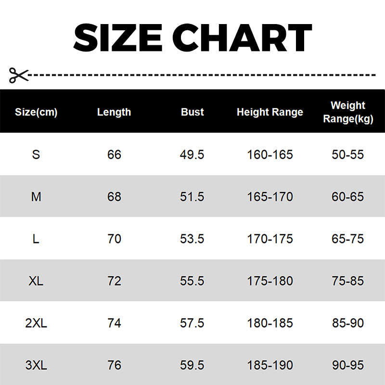Screen dimensions: 385x385
Task: Click the 180-185 height range cell
Action: (270, 323)
